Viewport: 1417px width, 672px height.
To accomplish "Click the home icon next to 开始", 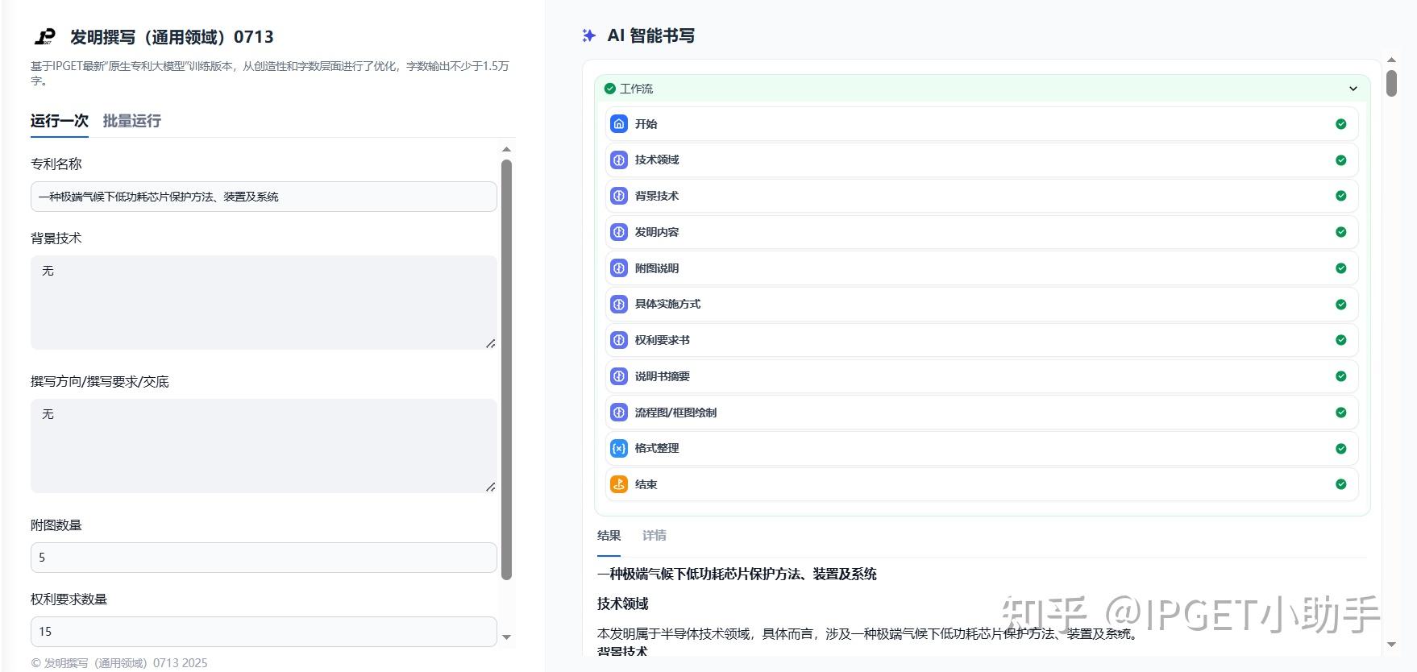I will coord(618,124).
